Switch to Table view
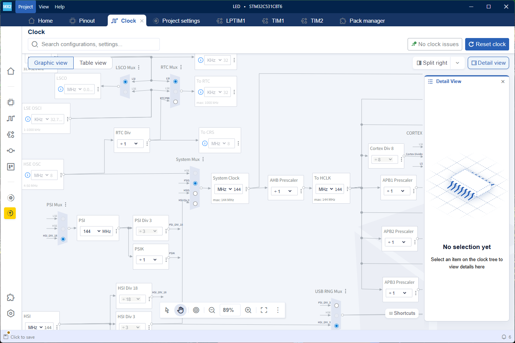The image size is (515, 343). tap(93, 63)
